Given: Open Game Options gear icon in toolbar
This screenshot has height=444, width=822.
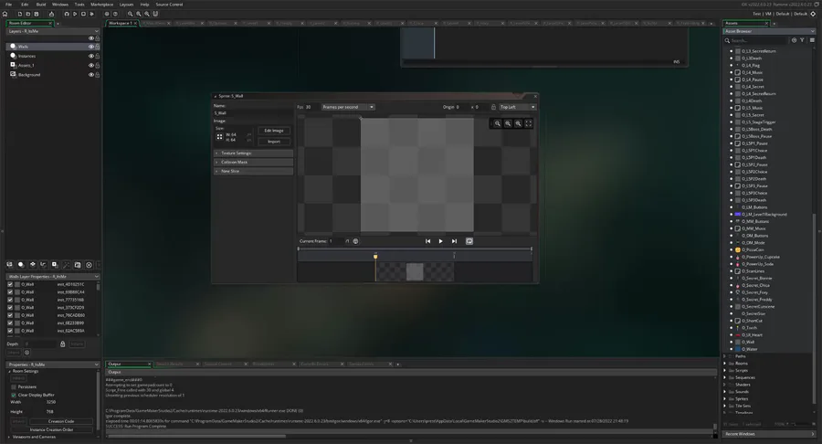Looking at the screenshot, I should click(107, 14).
